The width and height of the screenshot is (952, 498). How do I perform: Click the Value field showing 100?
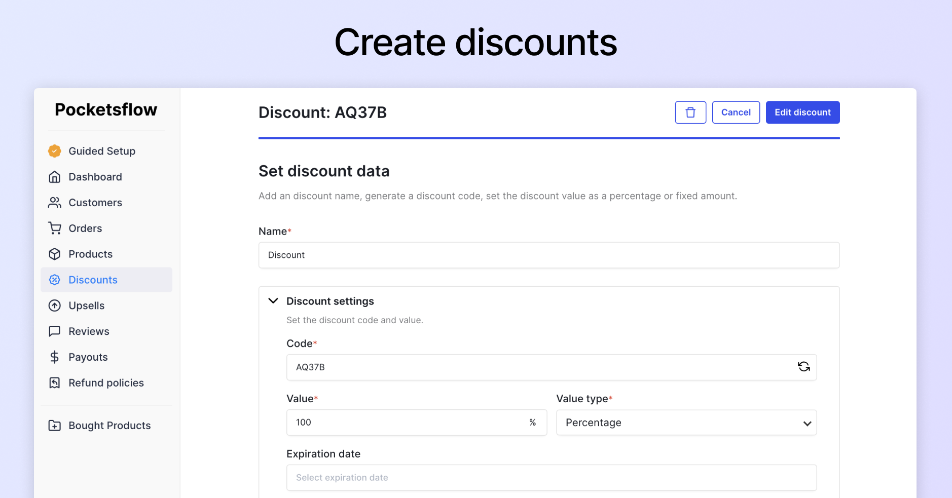[x=417, y=423]
